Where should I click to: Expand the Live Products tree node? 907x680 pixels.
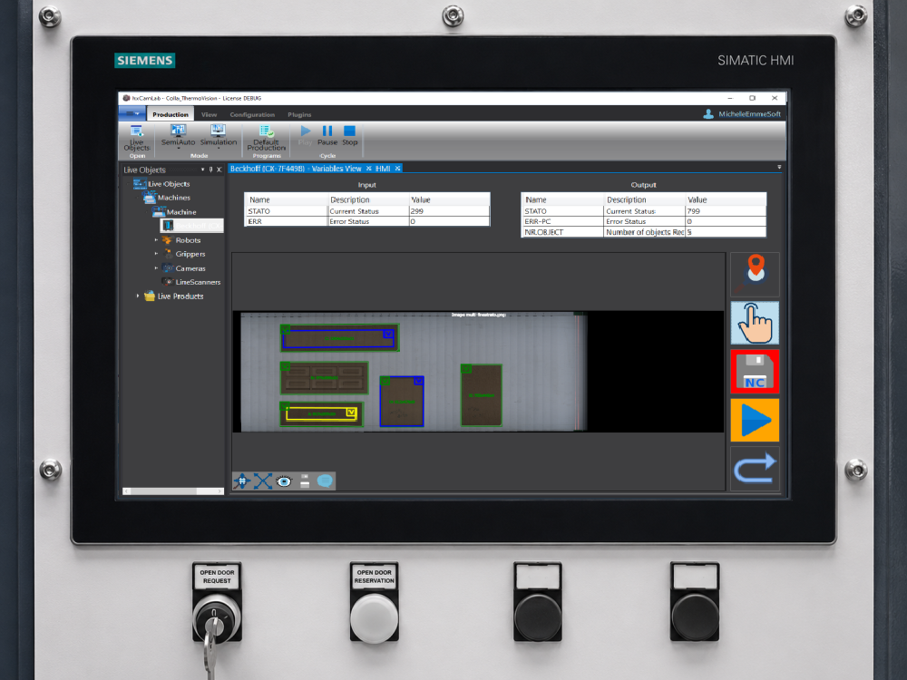138,296
